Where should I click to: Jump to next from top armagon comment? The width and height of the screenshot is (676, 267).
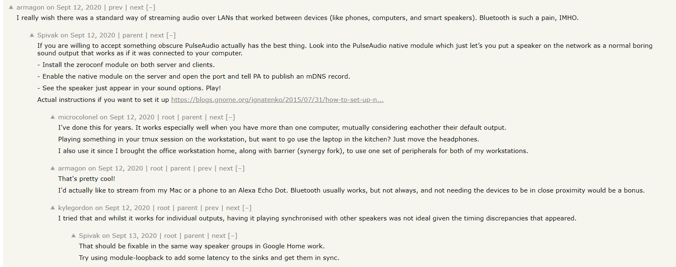click(137, 7)
